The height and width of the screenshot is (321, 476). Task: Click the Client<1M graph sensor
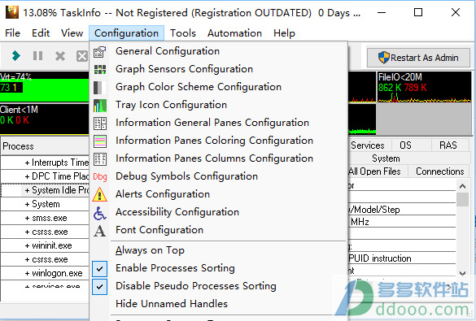[x=45, y=119]
